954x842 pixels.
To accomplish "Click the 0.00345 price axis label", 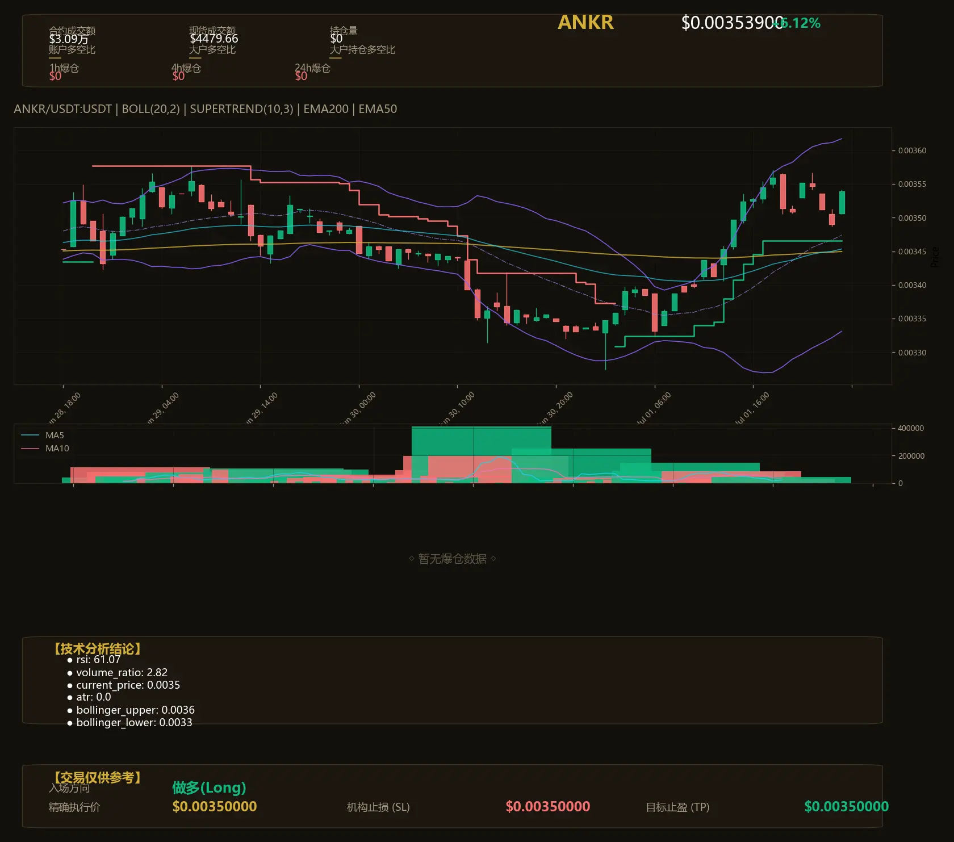I will [x=912, y=252].
